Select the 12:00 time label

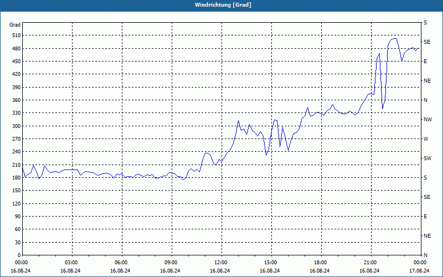(x=221, y=263)
